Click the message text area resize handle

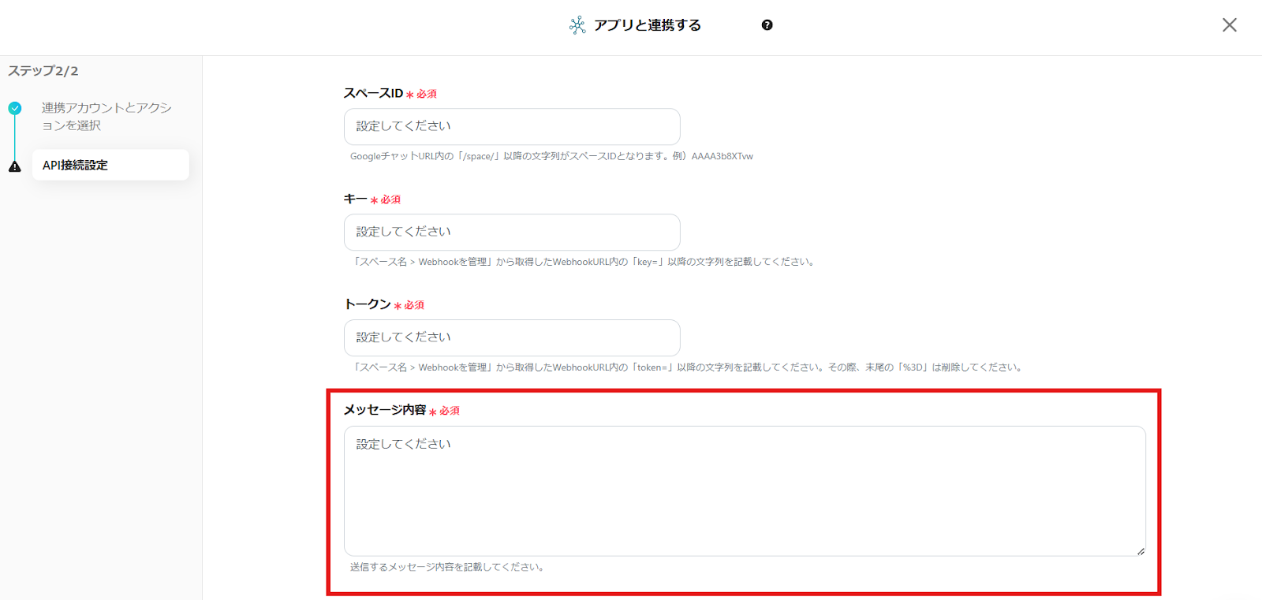click(x=1141, y=551)
